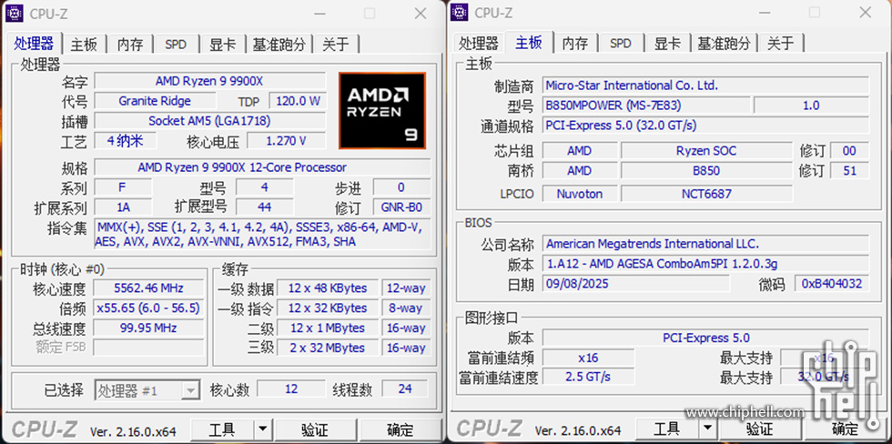Click the 0xB404032 microcode value
This screenshot has width=892, height=444.
tap(832, 283)
